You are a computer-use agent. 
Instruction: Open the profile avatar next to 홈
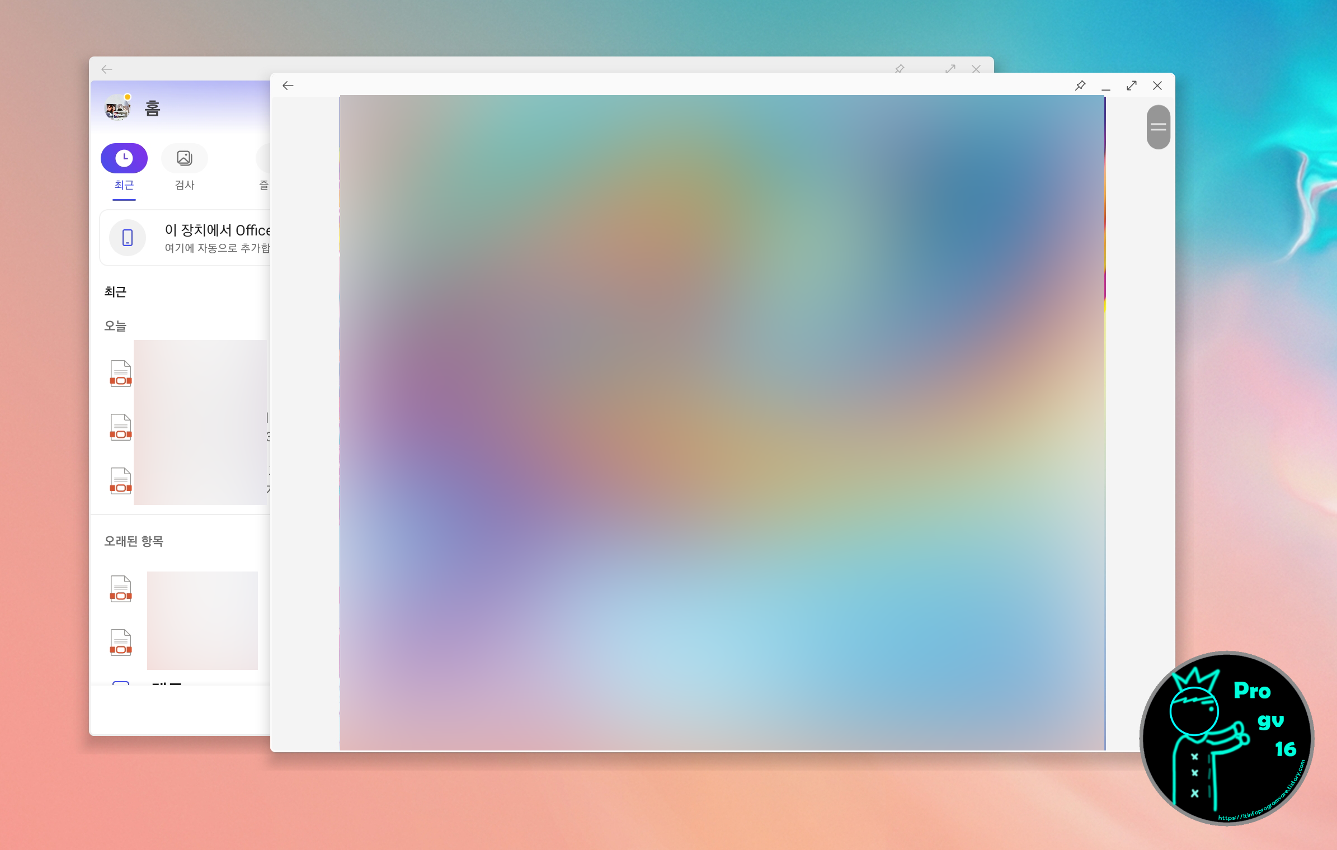tap(118, 107)
